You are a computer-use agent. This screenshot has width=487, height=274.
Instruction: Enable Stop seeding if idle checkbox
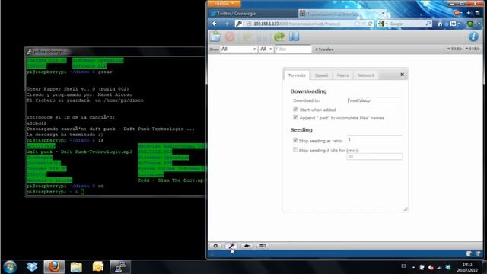click(295, 150)
